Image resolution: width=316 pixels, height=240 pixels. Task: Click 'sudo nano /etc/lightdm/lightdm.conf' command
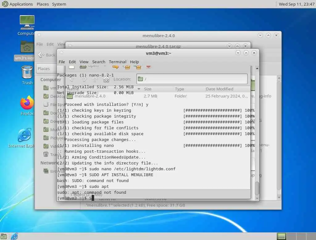point(132,169)
